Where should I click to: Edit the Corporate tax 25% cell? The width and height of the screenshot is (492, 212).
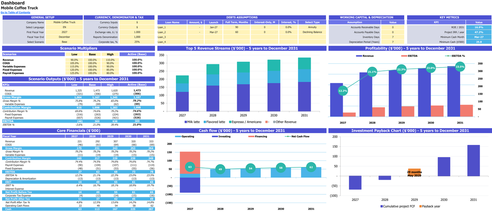pos(137,42)
